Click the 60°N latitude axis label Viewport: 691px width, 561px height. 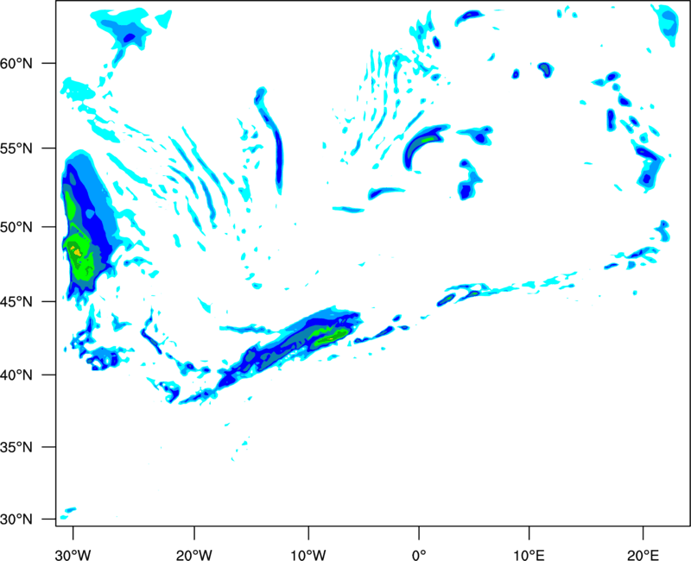click(x=16, y=63)
